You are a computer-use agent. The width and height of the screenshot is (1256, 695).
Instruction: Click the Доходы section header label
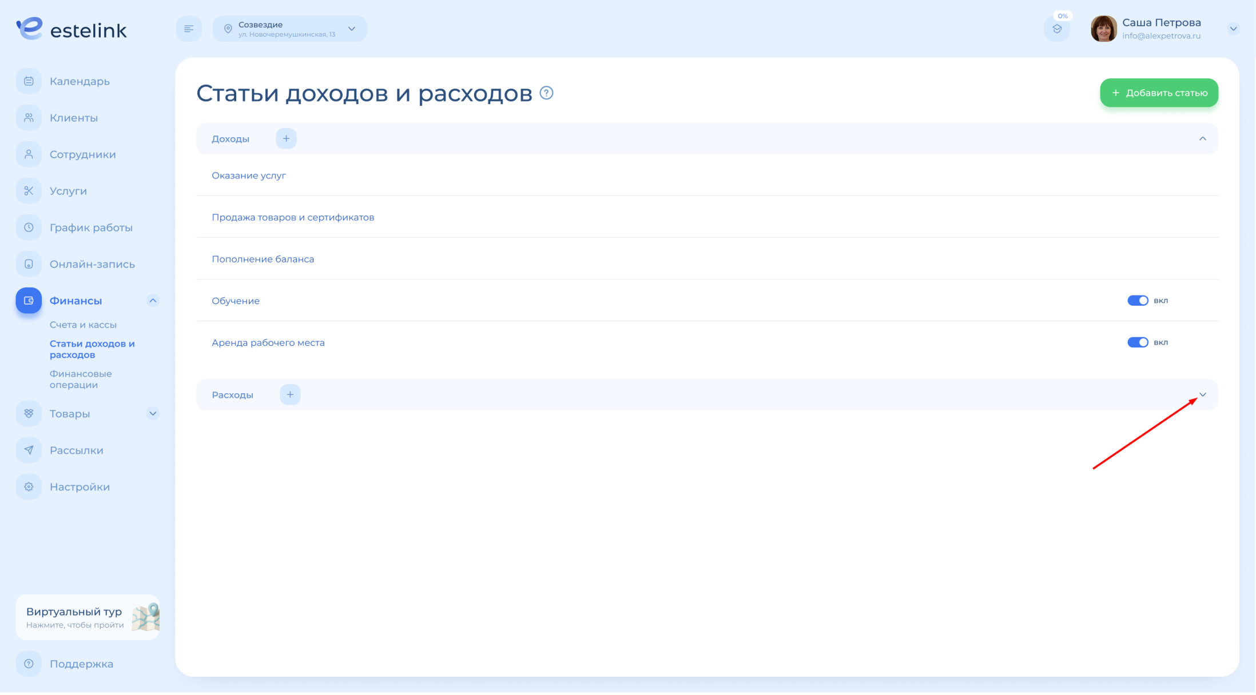[x=230, y=139]
